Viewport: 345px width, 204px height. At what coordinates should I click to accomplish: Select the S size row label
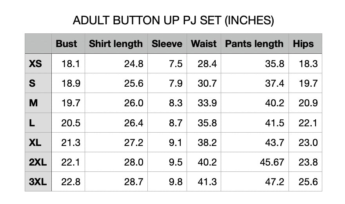[32, 83]
